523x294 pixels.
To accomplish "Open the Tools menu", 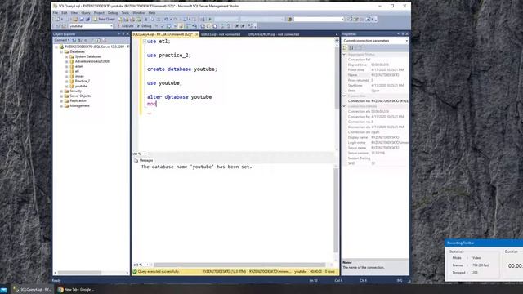I will (125, 13).
